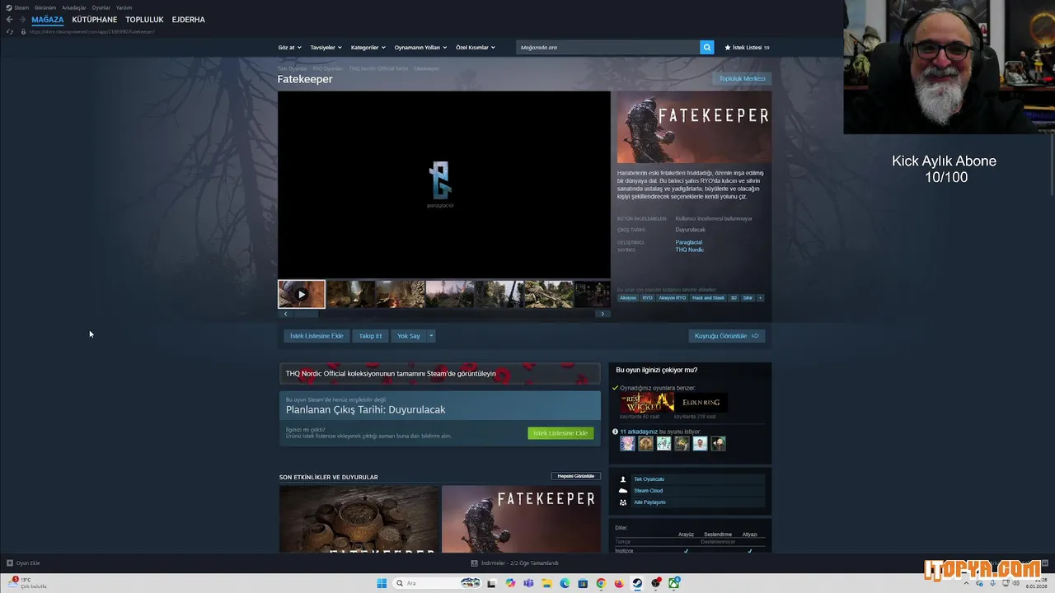Open the Görünüm menu
This screenshot has width=1055, height=593.
click(45, 7)
